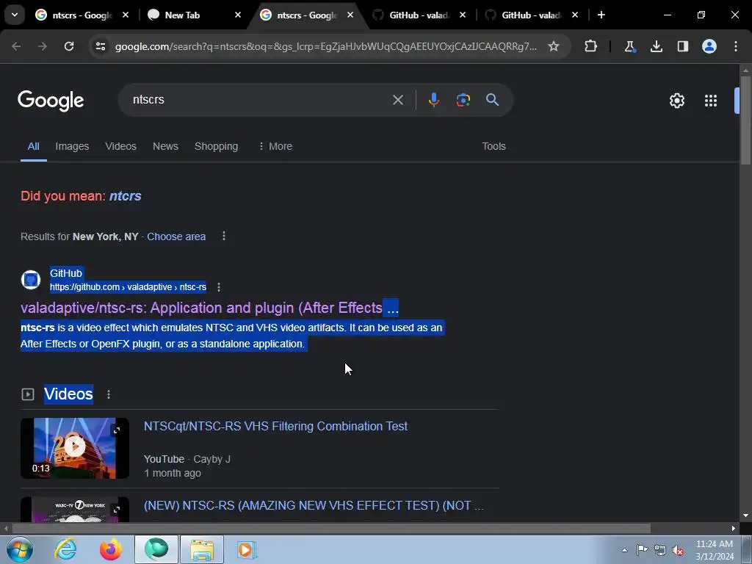This screenshot has width=752, height=564.
Task: Submit search with magnifier icon
Action: 492,100
